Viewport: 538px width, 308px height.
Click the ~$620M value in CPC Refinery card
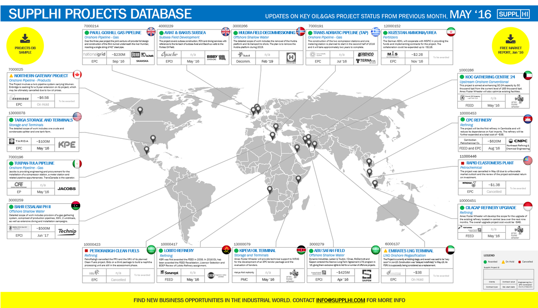(495, 141)
